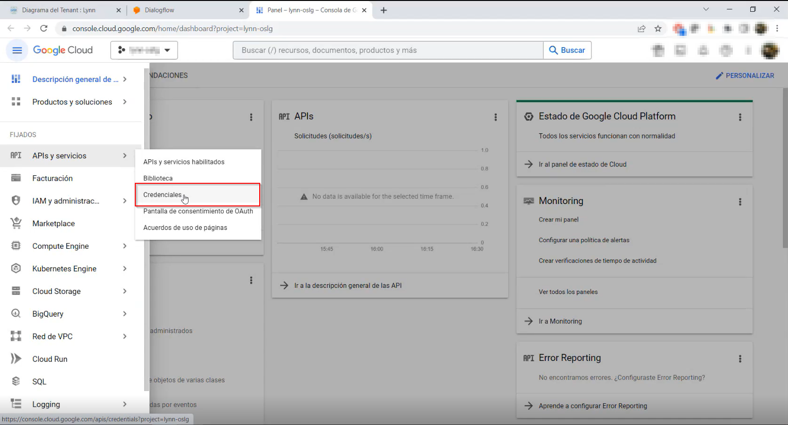
Task: Click the Compute Engine chip icon
Action: click(16, 246)
